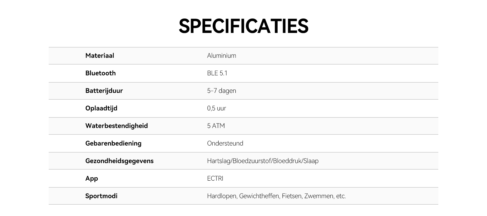The image size is (487, 216).
Task: Click the Oplaadtijd label
Action: [101, 108]
